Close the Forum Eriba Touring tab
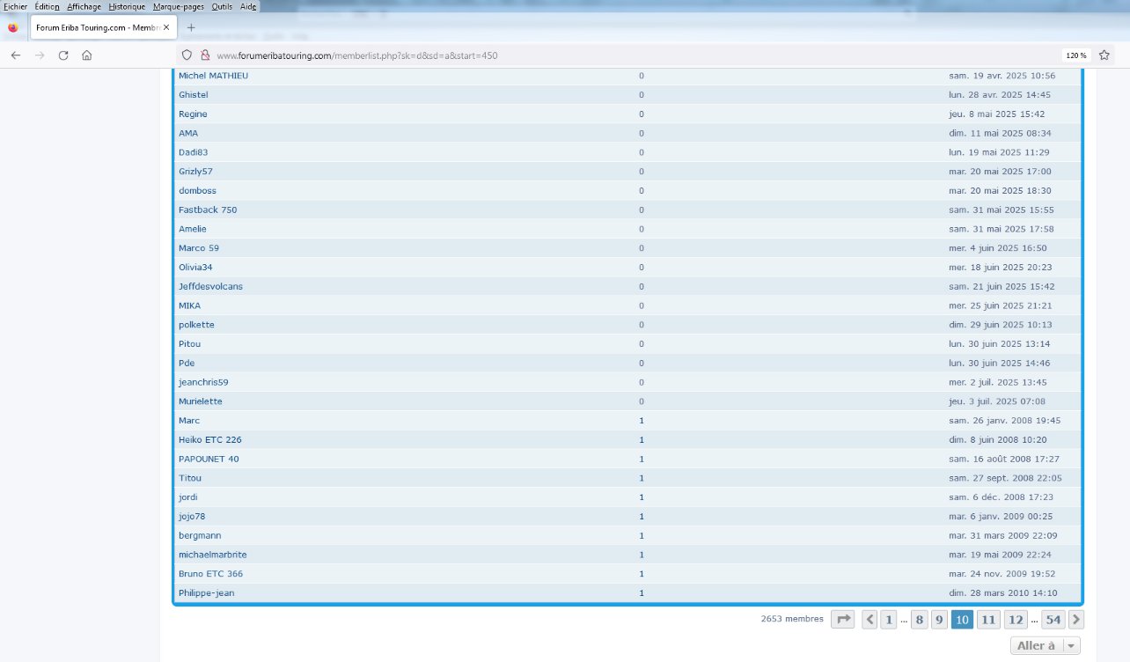Image resolution: width=1130 pixels, height=662 pixels. (166, 27)
